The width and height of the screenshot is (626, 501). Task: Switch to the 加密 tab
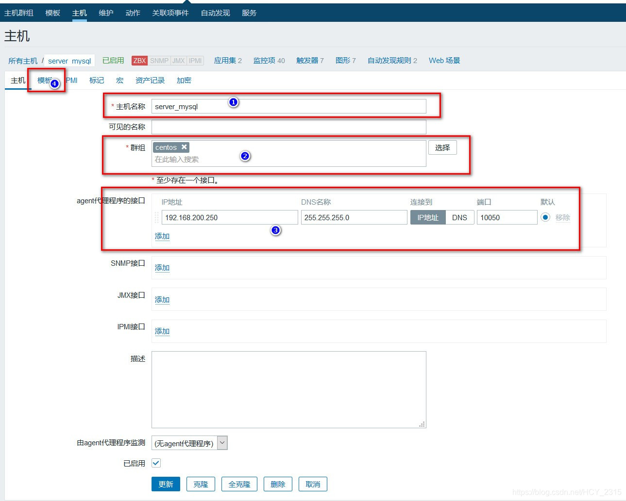(184, 80)
